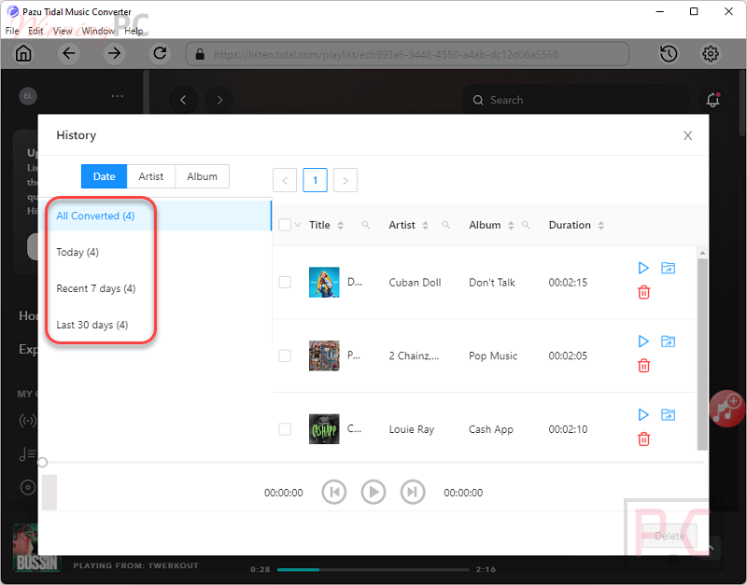Skip to next track in History player

coord(412,493)
